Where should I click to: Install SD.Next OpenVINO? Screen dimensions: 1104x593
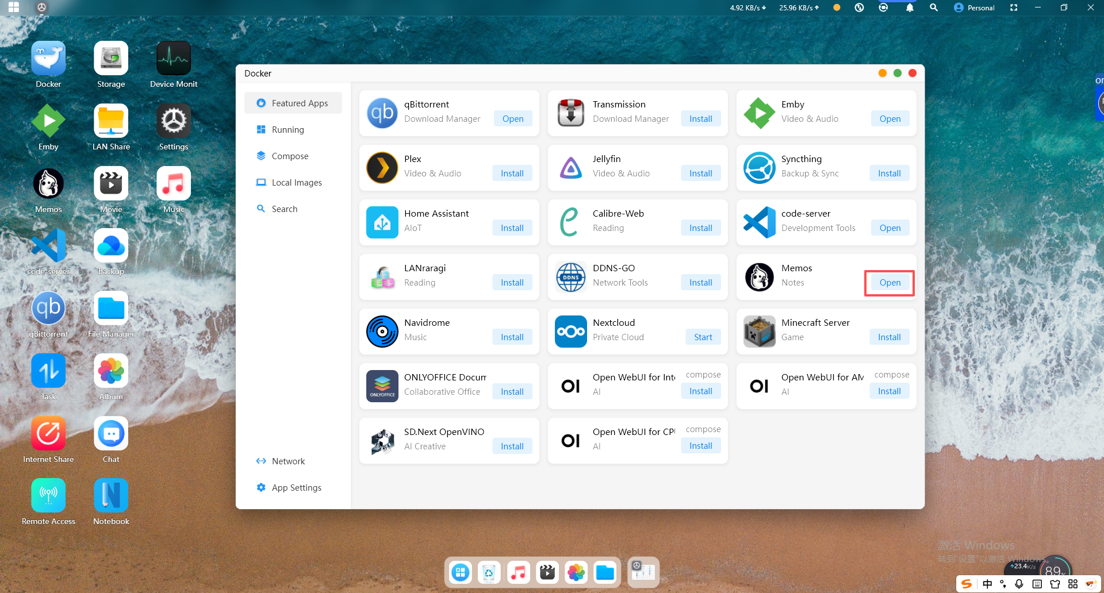pos(512,446)
